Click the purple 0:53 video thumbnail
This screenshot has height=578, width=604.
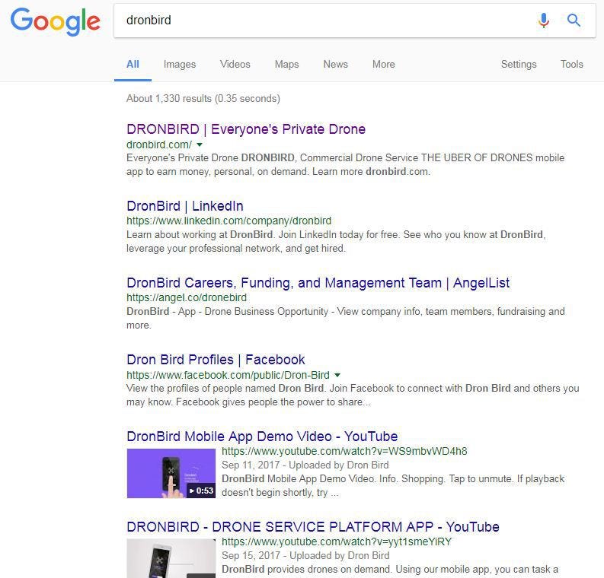[171, 473]
